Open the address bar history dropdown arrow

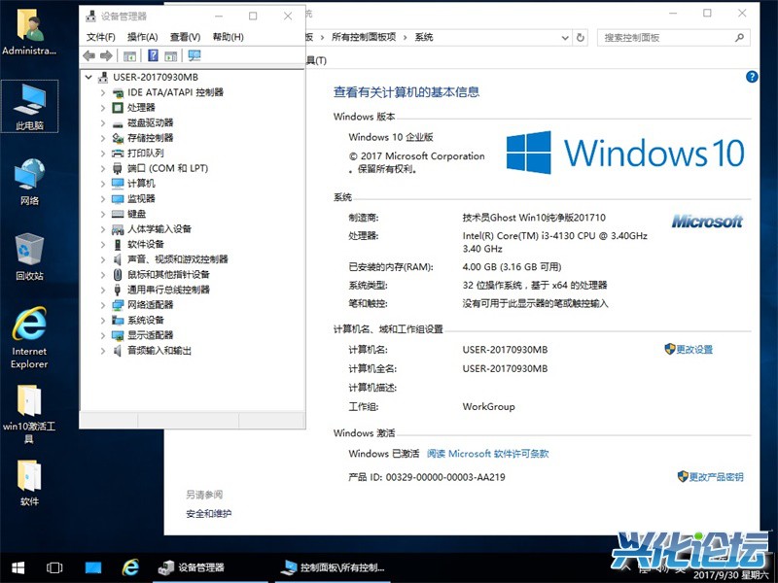click(x=565, y=38)
